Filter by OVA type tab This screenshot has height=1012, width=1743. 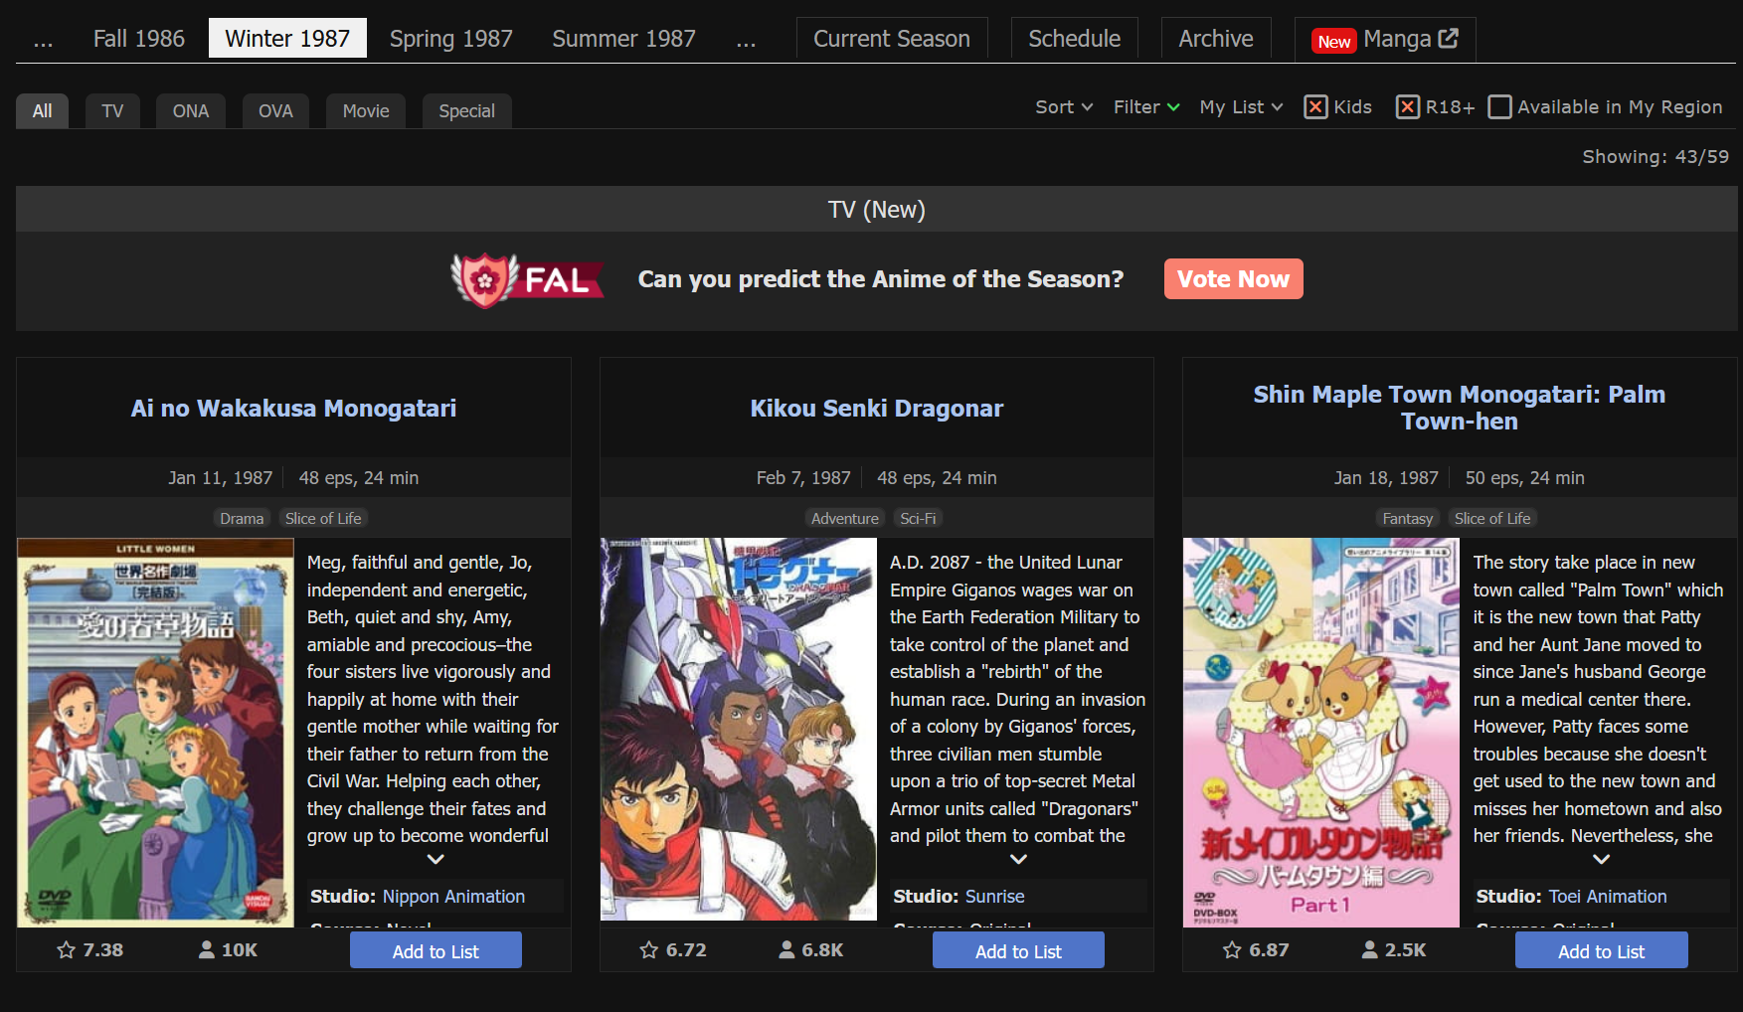pyautogui.click(x=275, y=111)
